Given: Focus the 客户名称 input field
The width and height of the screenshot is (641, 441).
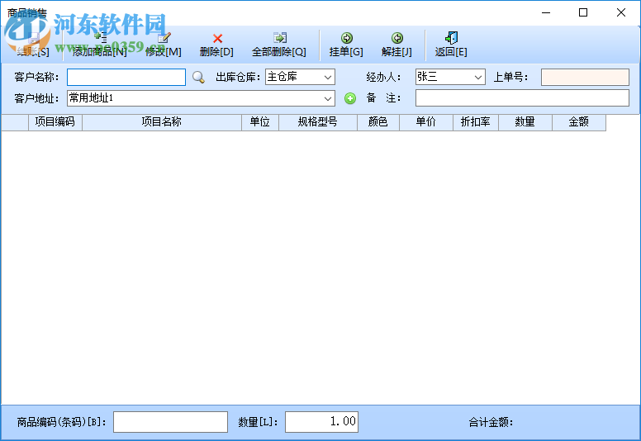Looking at the screenshot, I should click(x=126, y=77).
